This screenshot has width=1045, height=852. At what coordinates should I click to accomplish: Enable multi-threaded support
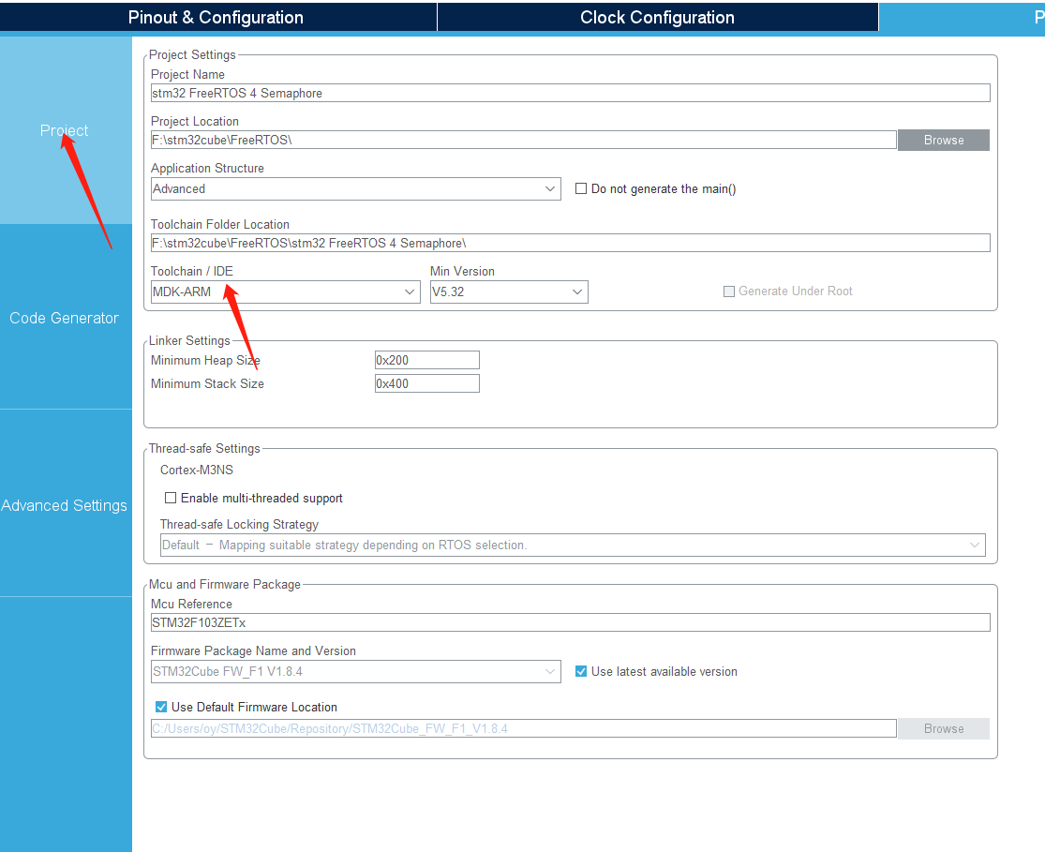[171, 498]
